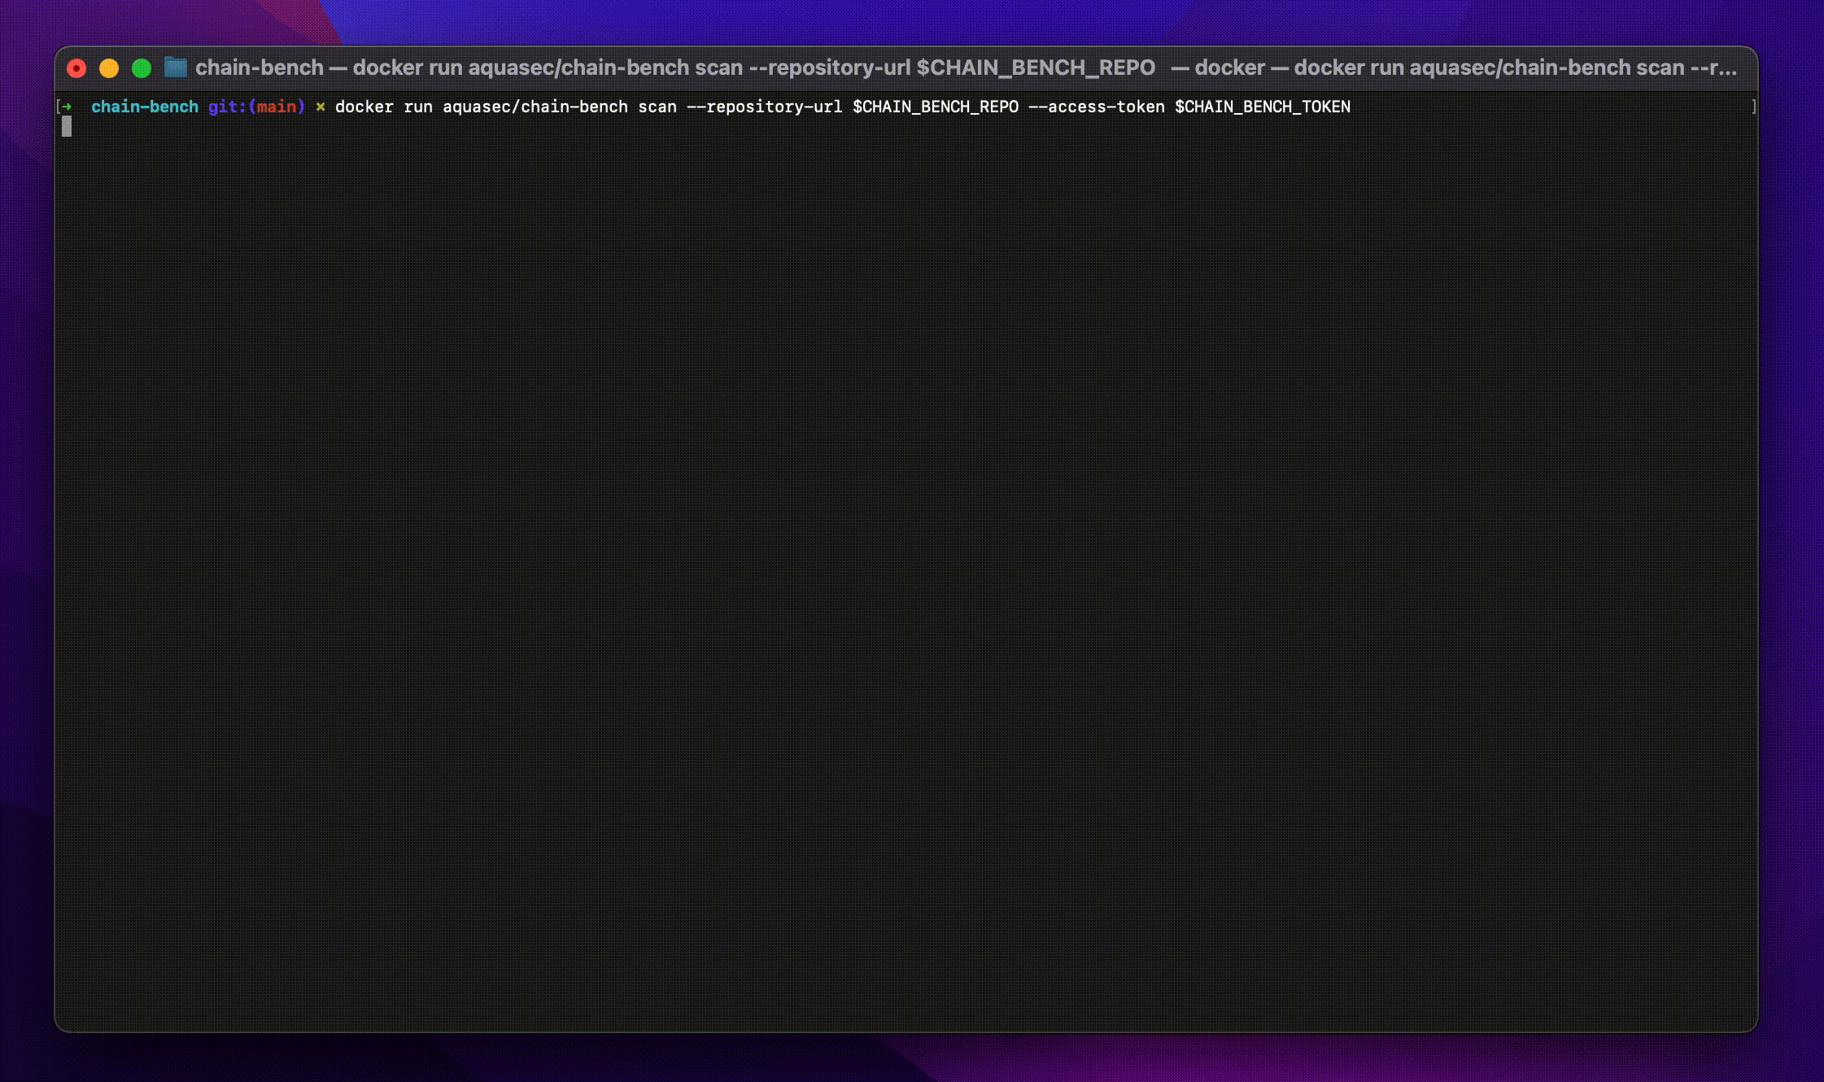The image size is (1824, 1082).
Task: Click the green full-screen window button
Action: pos(142,68)
